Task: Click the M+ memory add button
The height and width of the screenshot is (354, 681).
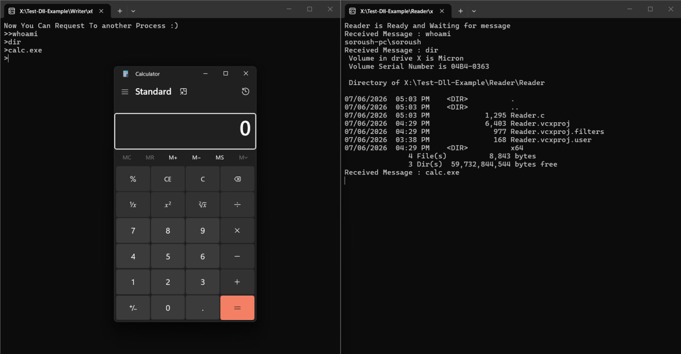Action: point(173,157)
